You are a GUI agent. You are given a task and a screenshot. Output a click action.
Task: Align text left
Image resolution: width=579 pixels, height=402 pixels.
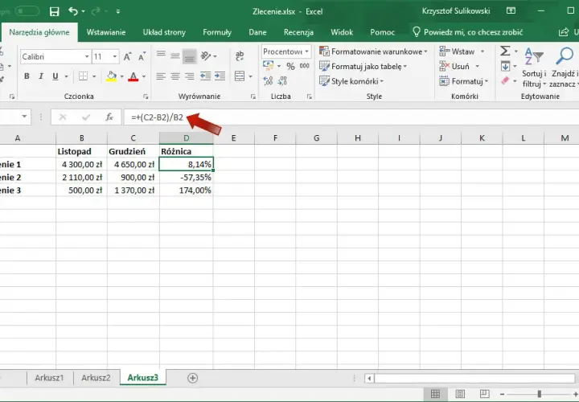coord(161,76)
